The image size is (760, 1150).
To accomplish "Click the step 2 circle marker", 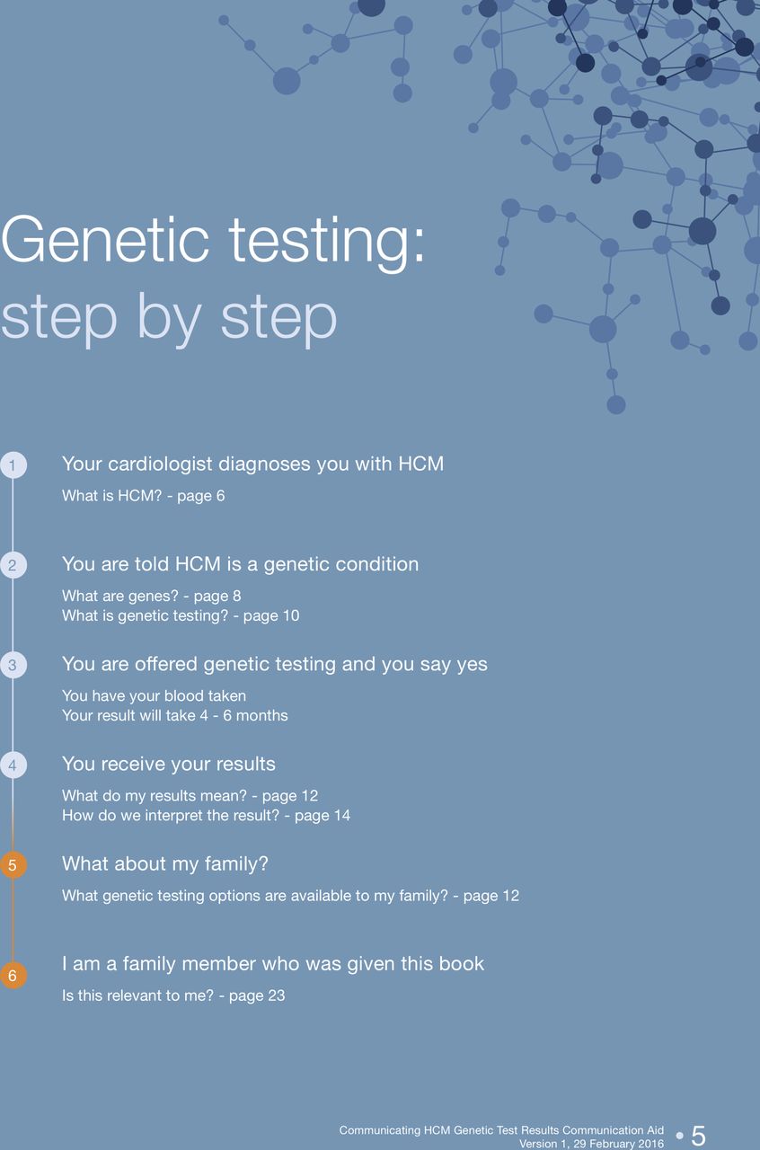I will [x=13, y=565].
